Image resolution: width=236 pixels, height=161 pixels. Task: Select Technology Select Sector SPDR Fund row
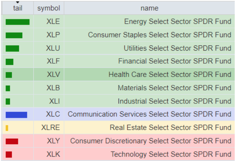point(171,155)
